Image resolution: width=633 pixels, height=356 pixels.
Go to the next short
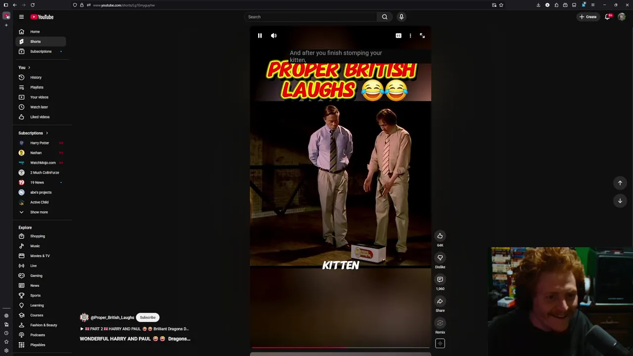pyautogui.click(x=620, y=201)
